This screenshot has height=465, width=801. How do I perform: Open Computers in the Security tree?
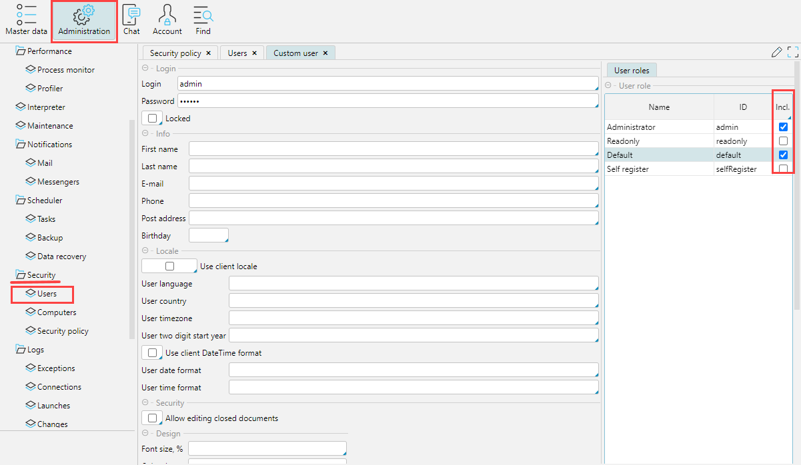57,312
